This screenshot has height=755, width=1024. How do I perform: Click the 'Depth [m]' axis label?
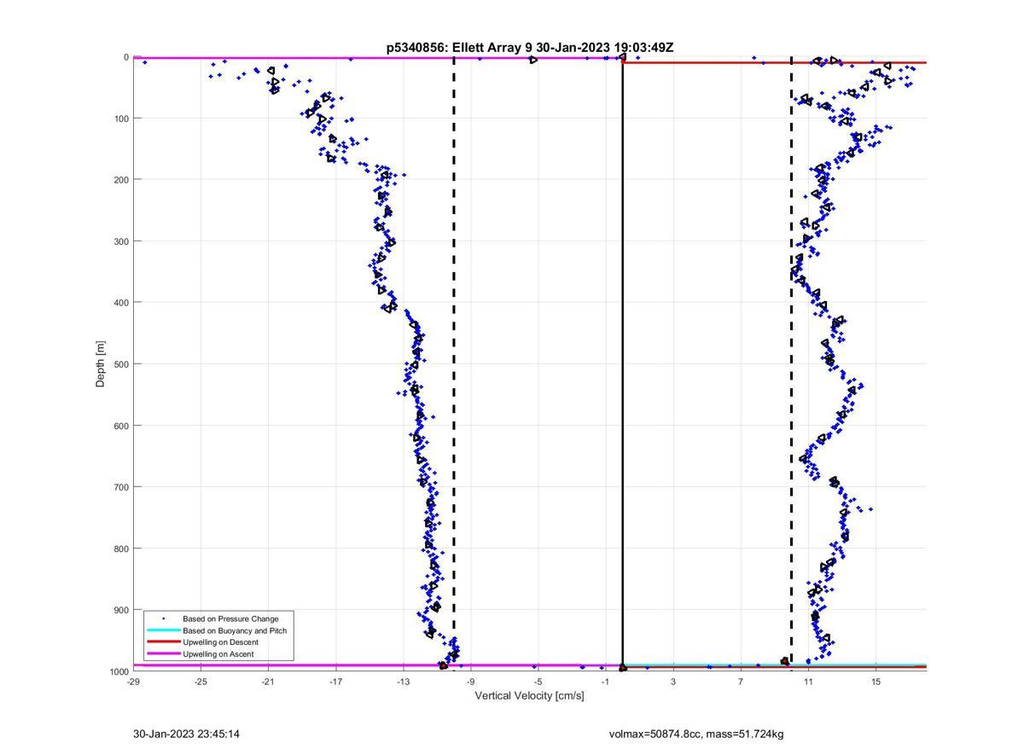(101, 364)
